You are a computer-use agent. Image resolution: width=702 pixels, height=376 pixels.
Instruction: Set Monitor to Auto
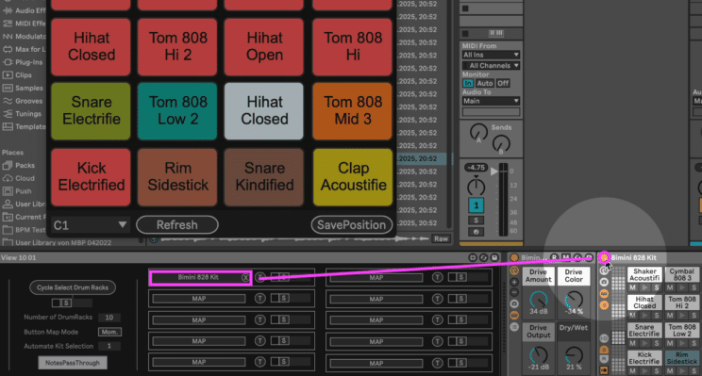[484, 83]
